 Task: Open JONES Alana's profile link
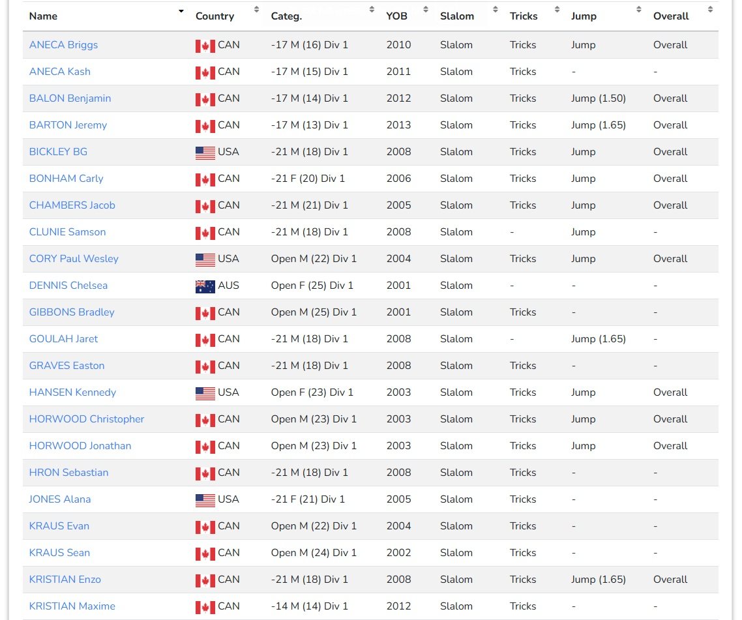pos(59,499)
